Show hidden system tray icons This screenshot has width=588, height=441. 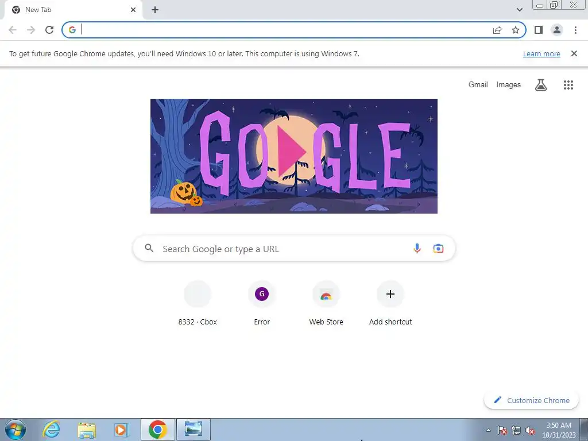488,430
